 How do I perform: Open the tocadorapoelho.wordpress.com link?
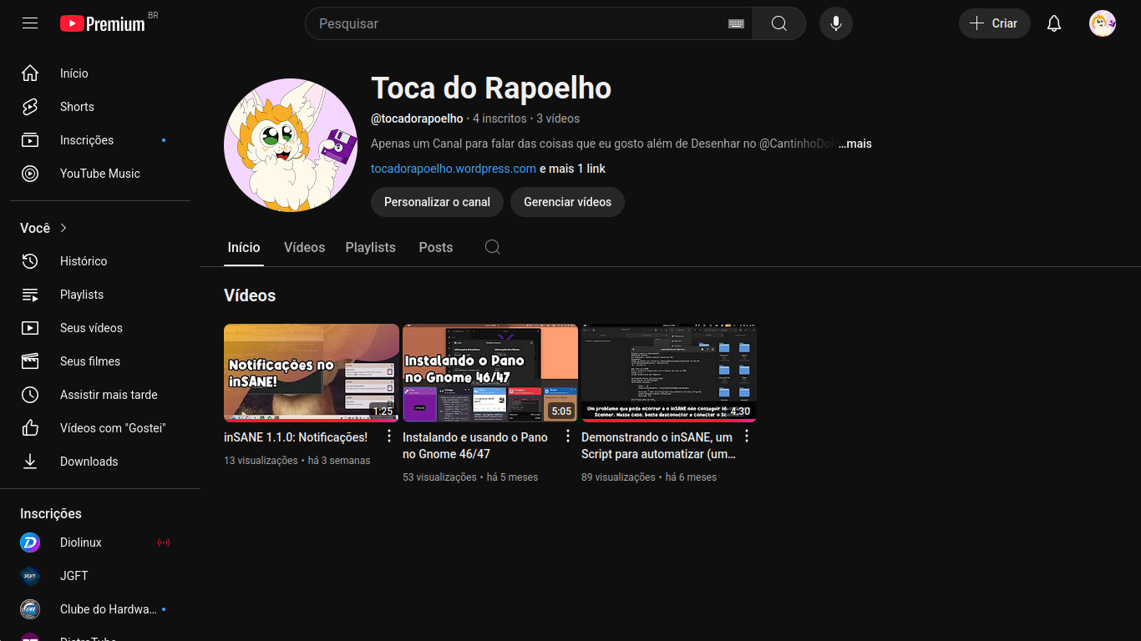point(453,169)
